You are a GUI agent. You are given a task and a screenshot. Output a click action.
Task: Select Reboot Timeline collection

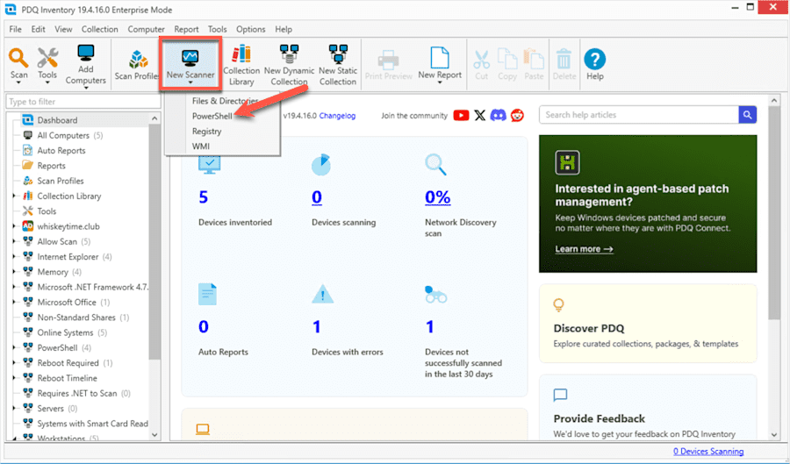click(x=67, y=378)
